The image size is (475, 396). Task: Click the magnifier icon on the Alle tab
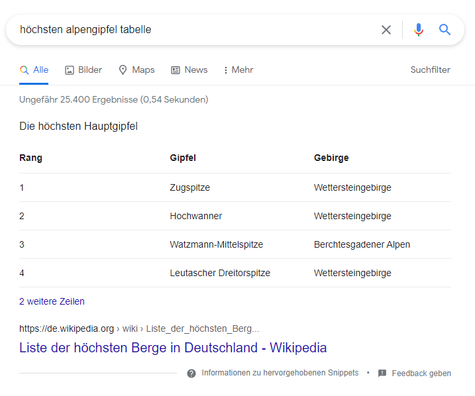pyautogui.click(x=25, y=70)
